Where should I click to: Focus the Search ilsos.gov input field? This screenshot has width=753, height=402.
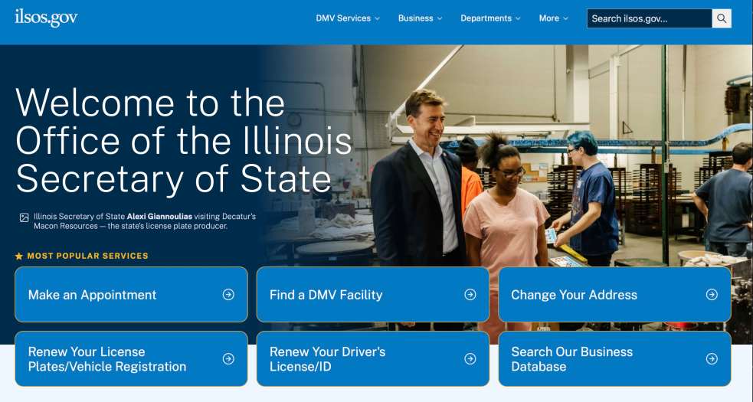point(650,18)
